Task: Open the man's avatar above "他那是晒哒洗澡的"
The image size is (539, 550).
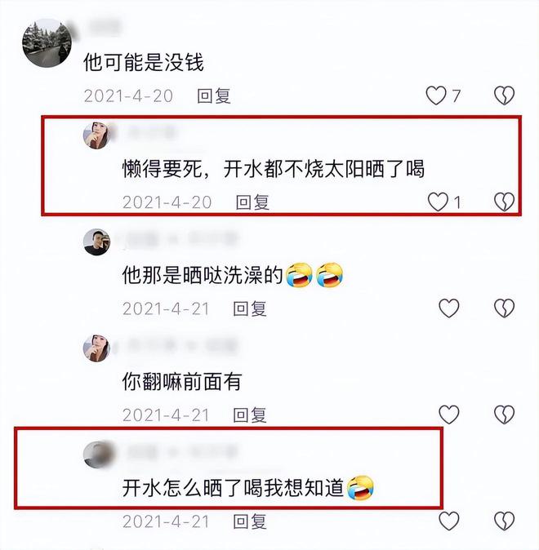Action: (96, 242)
